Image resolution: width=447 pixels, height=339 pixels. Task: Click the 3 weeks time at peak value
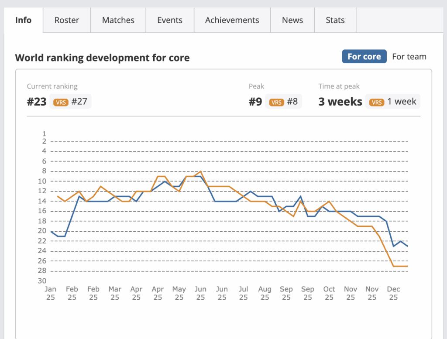pos(340,102)
